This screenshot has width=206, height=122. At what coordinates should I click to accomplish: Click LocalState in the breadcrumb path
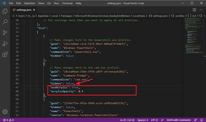(139, 16)
